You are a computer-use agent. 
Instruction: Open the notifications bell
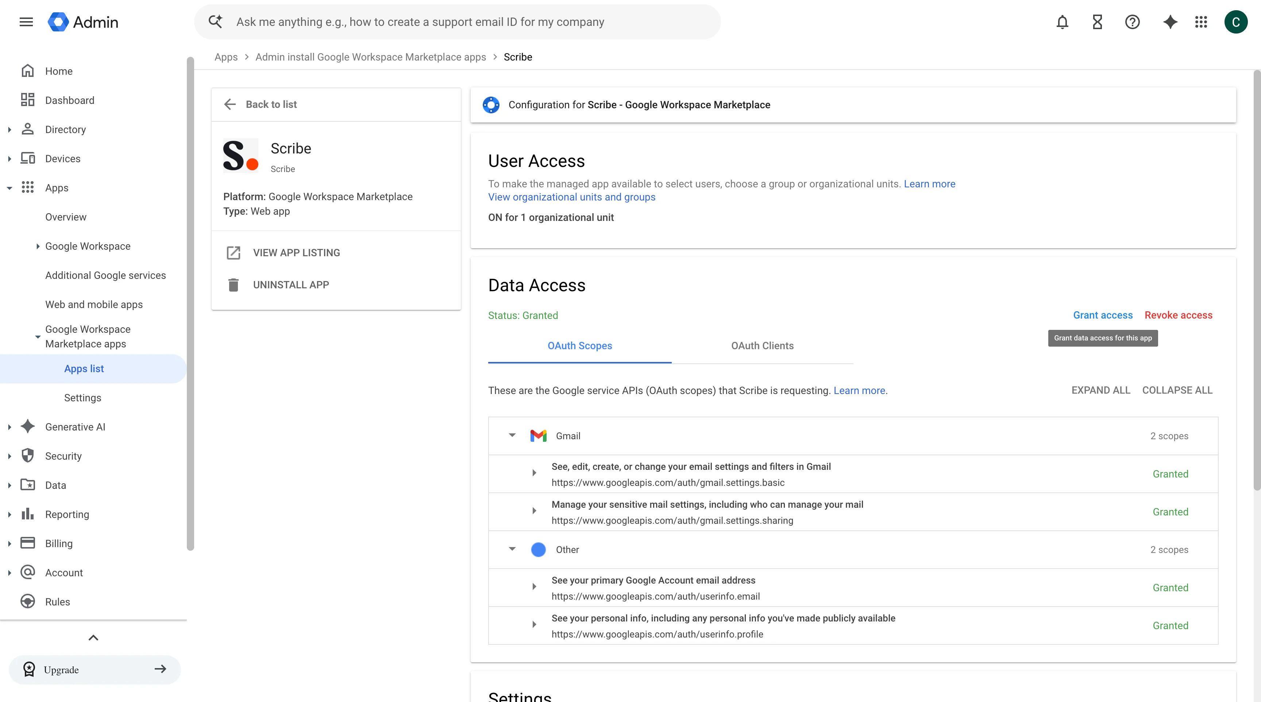pos(1062,22)
